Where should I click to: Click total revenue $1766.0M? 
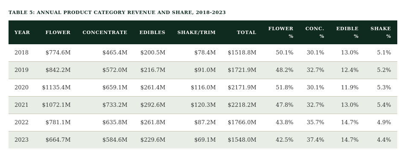click(242, 123)
